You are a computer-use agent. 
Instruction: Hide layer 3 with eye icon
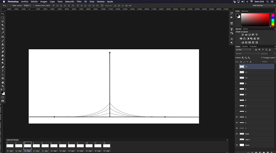click(237, 117)
